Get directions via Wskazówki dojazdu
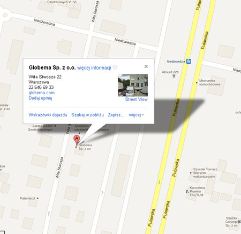This screenshot has height=234, width=241. tap(48, 115)
